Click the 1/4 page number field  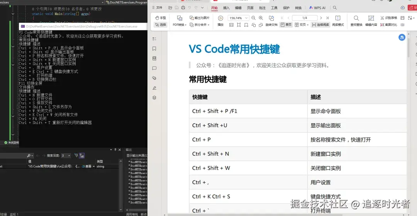305,18
